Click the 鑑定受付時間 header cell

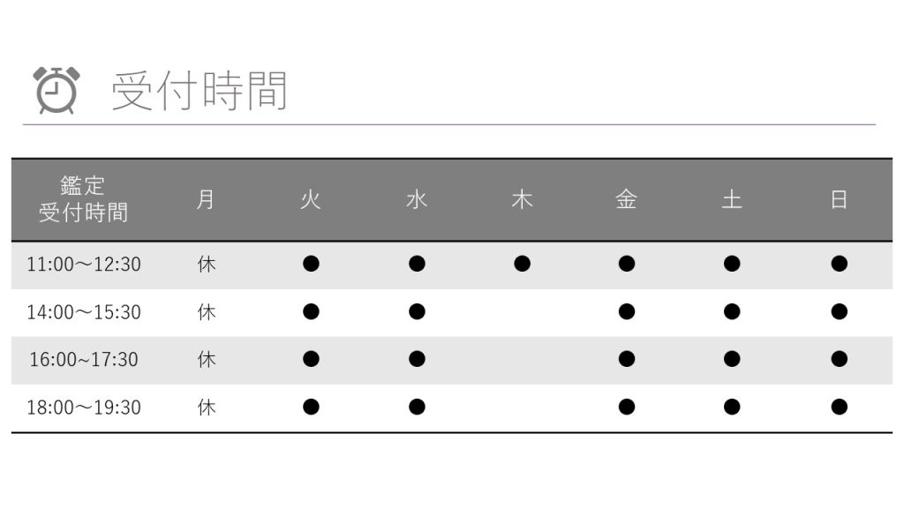[83, 199]
